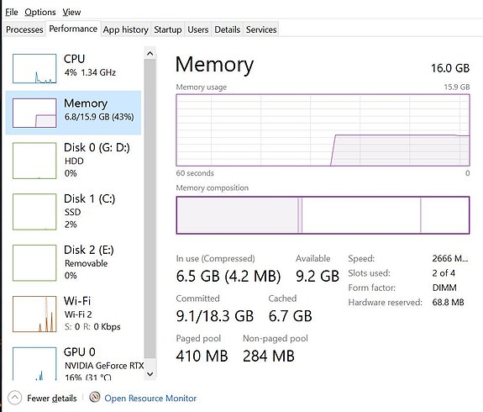Open the File menu
Viewport: 483px width, 412px height.
click(x=12, y=12)
